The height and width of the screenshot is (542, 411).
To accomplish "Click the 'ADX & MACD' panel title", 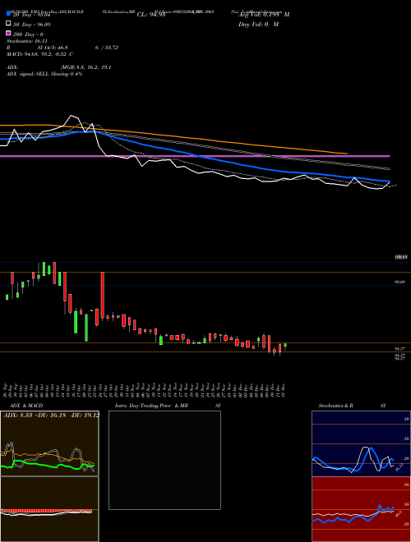I will (x=26, y=406).
